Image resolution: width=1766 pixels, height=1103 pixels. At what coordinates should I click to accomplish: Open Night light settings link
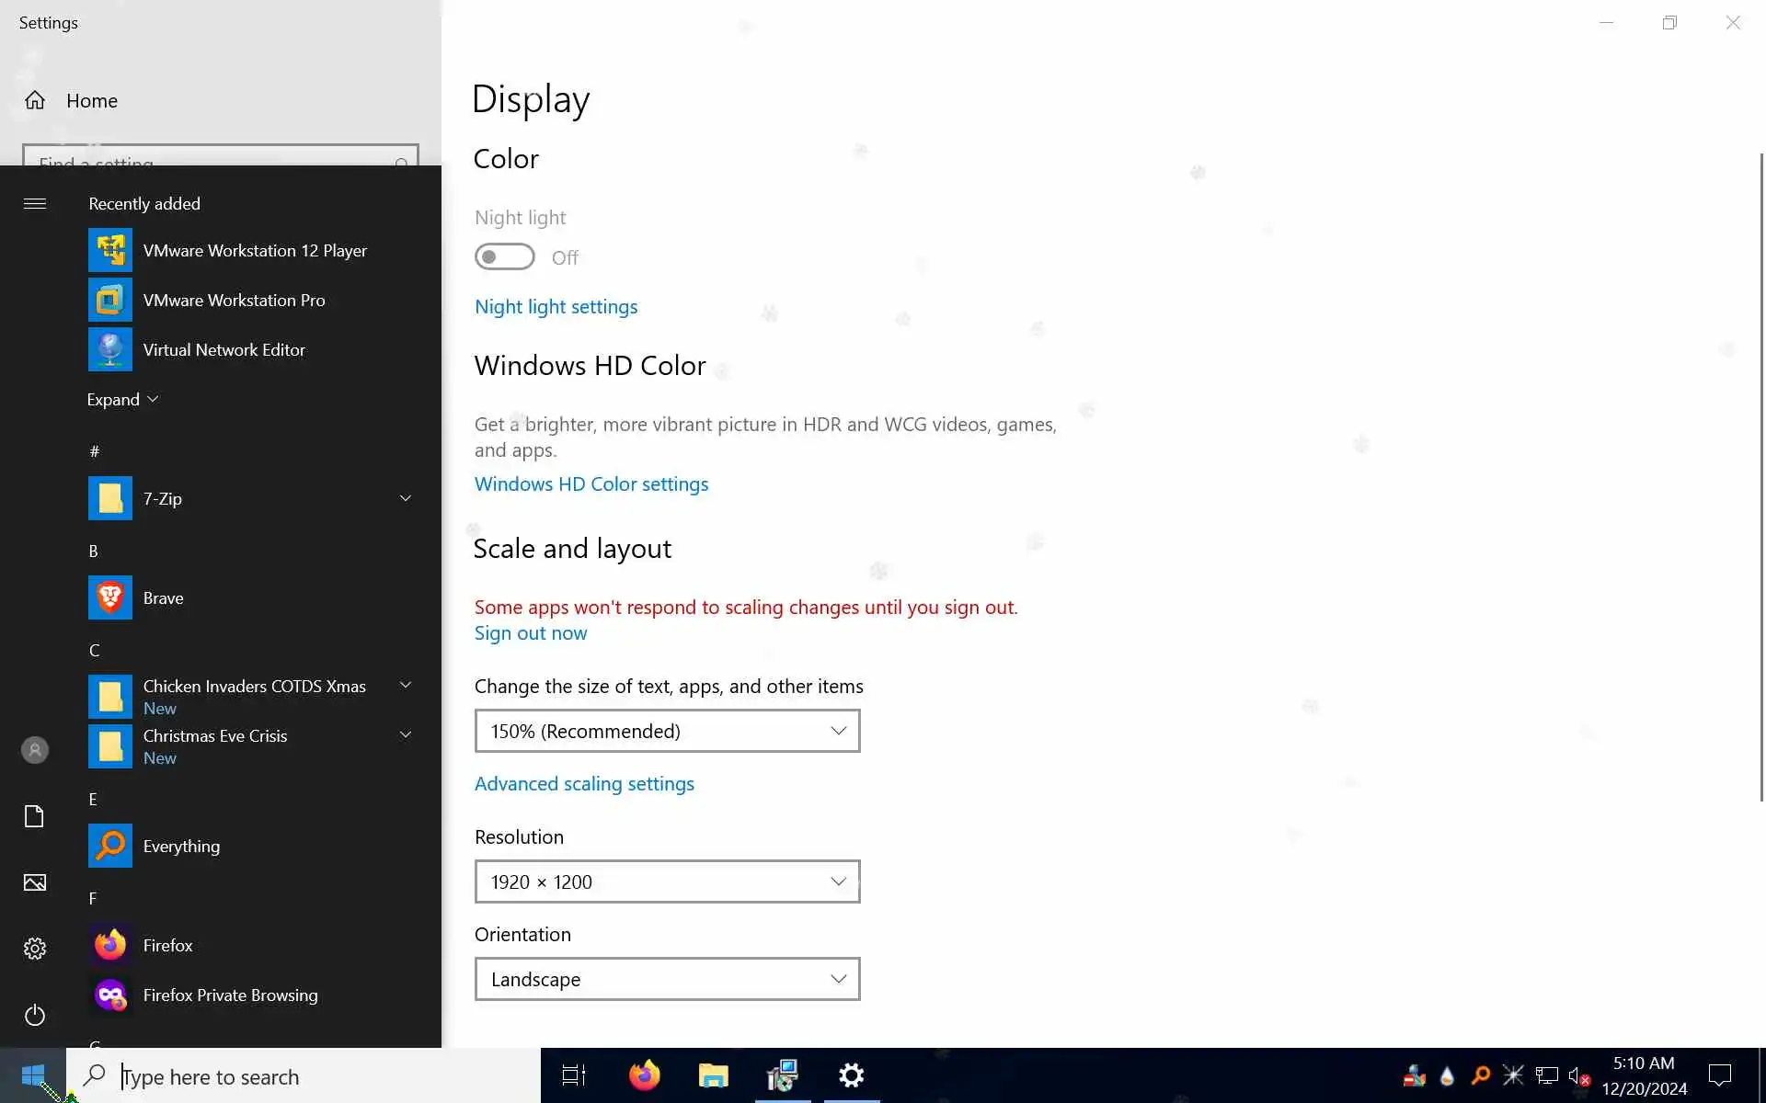coord(556,307)
